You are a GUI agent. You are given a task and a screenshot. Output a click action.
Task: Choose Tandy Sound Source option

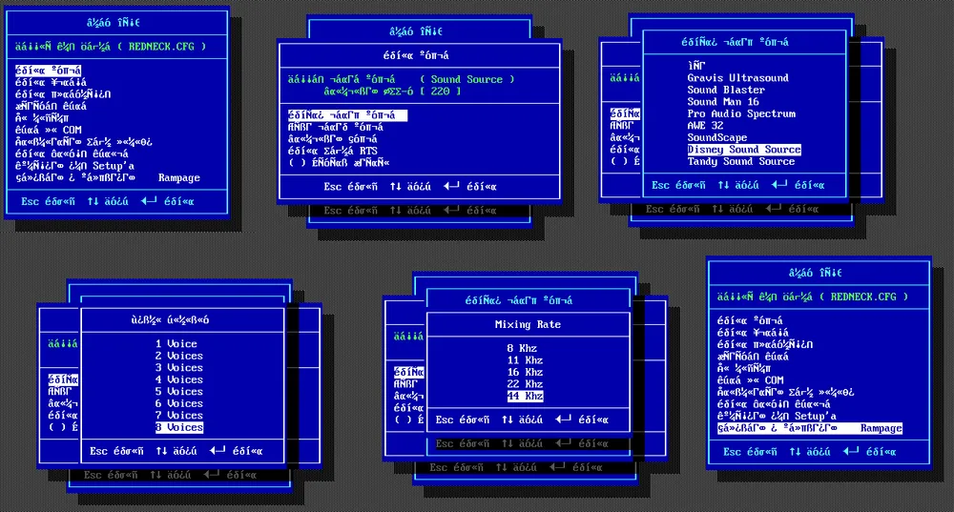[741, 161]
